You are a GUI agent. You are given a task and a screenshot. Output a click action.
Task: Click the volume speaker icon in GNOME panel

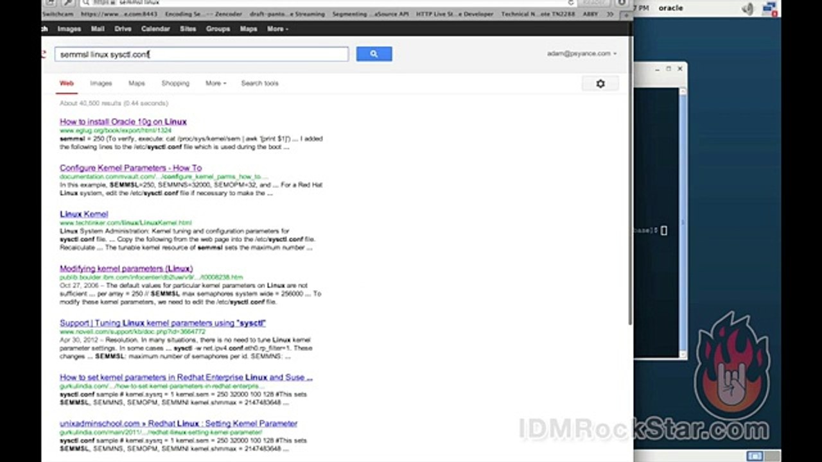(x=748, y=8)
